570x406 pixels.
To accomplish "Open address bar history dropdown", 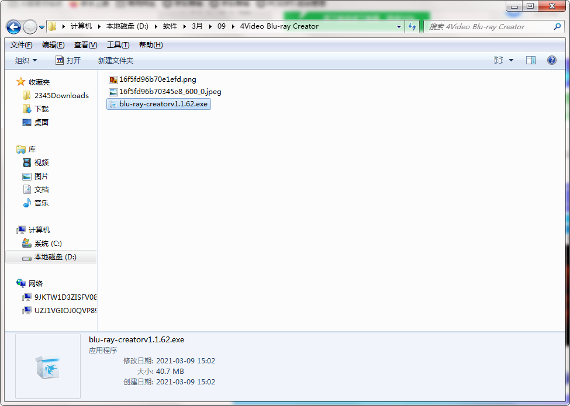I will 399,26.
